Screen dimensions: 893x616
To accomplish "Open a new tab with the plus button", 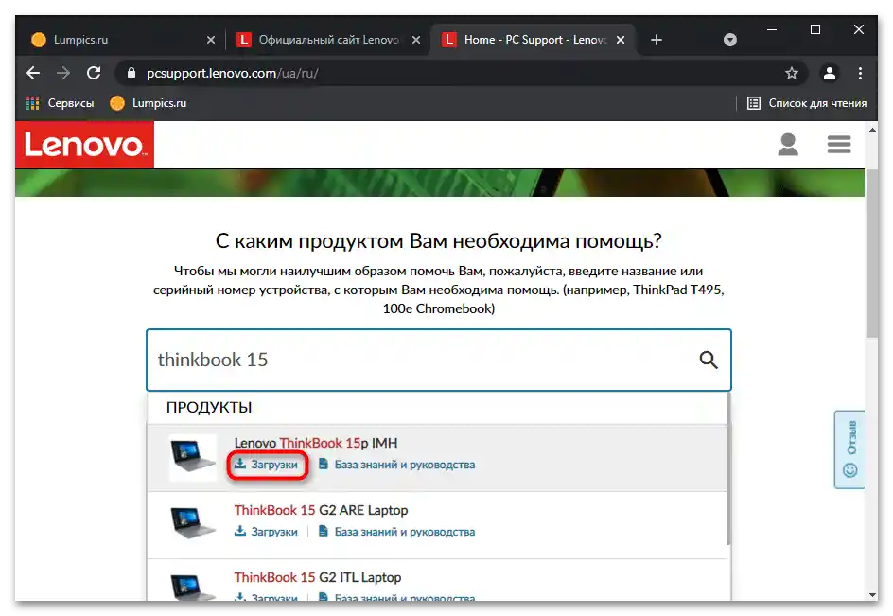I will (x=657, y=40).
